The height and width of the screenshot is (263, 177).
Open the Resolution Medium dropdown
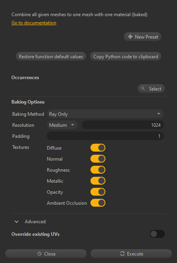(x=62, y=125)
